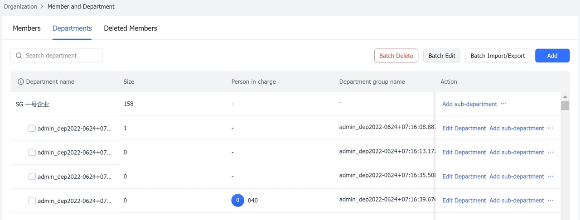Viewport: 580px width, 220px height.
Task: Open the Deleted Members tab
Action: tap(130, 28)
